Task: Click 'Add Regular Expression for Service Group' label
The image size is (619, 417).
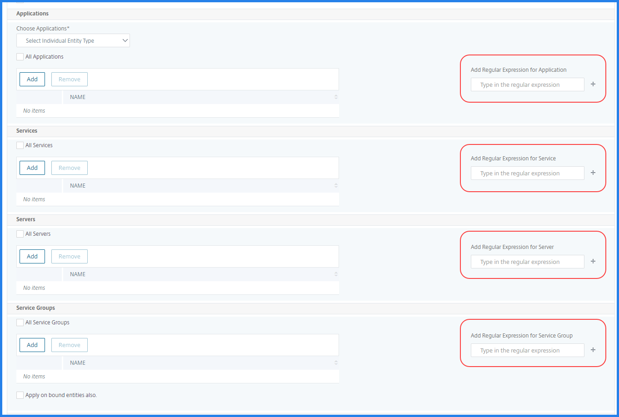Action: pos(522,336)
